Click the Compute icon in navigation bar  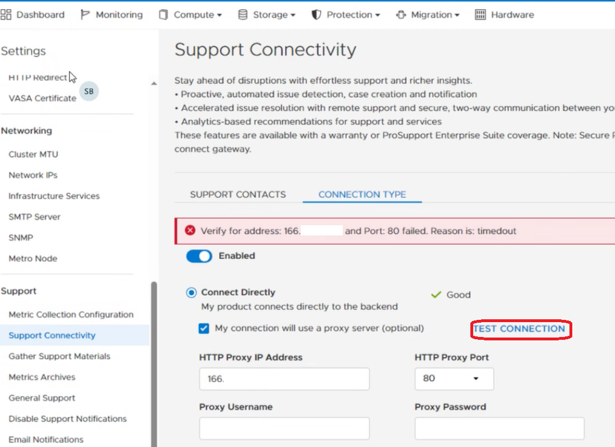[163, 15]
